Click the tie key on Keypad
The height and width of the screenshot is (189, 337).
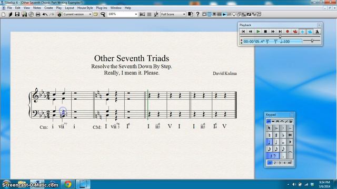tap(290, 152)
